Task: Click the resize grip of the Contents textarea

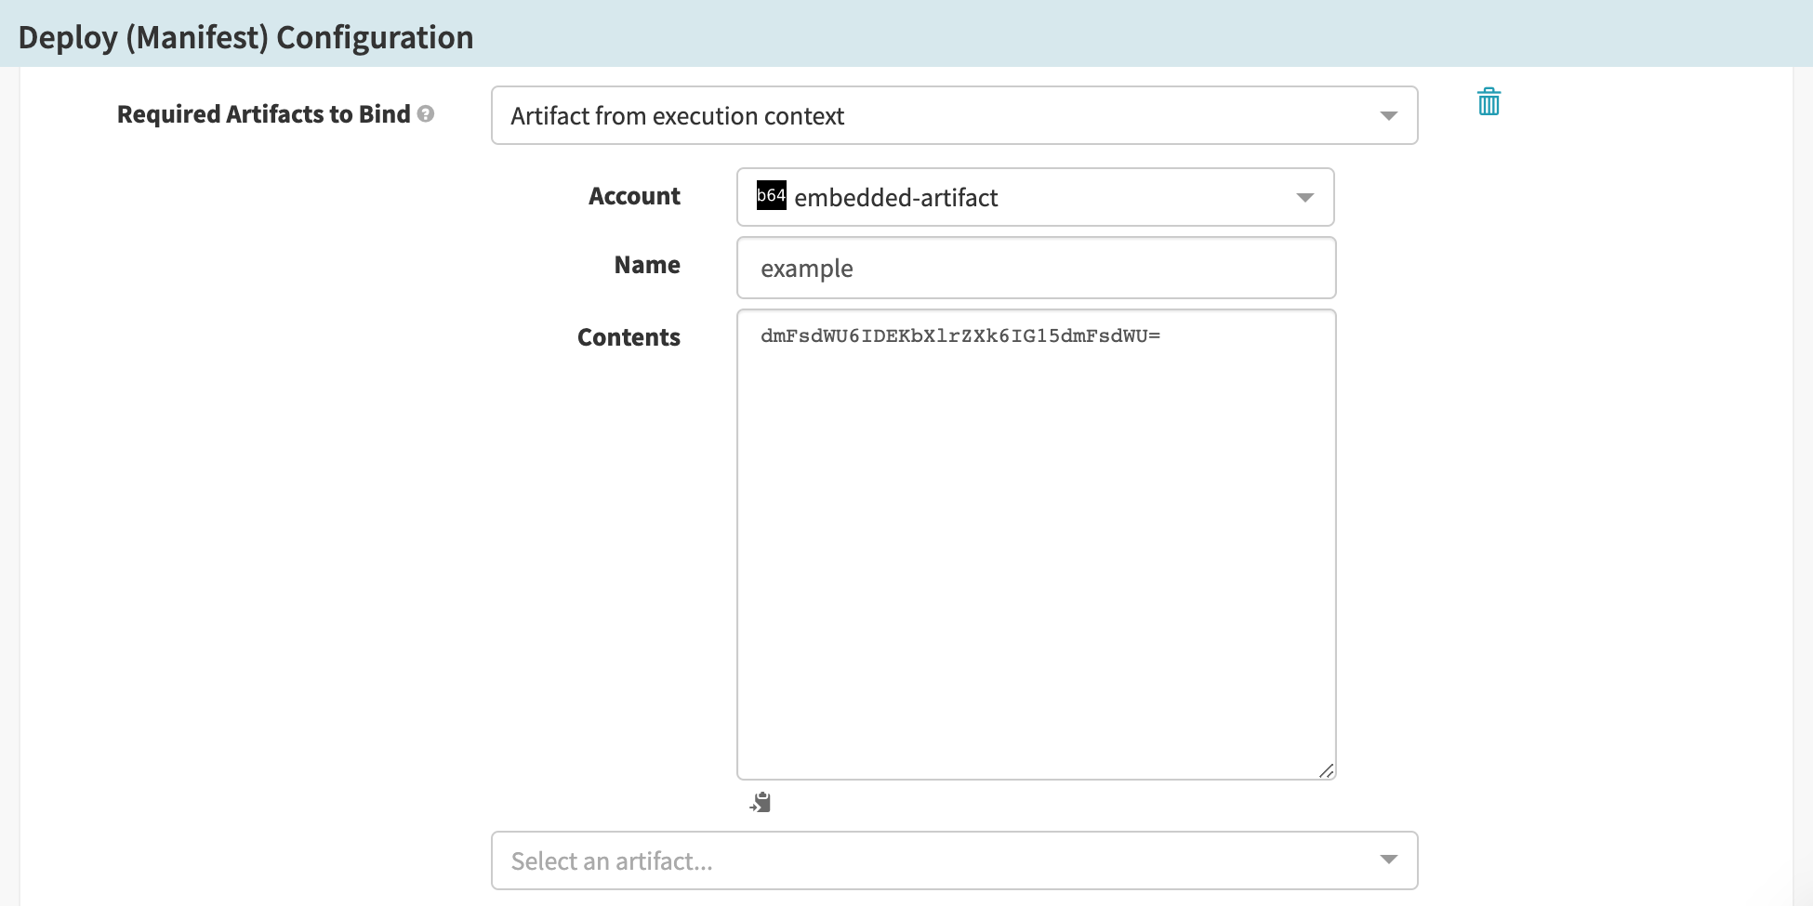Action: click(1328, 771)
